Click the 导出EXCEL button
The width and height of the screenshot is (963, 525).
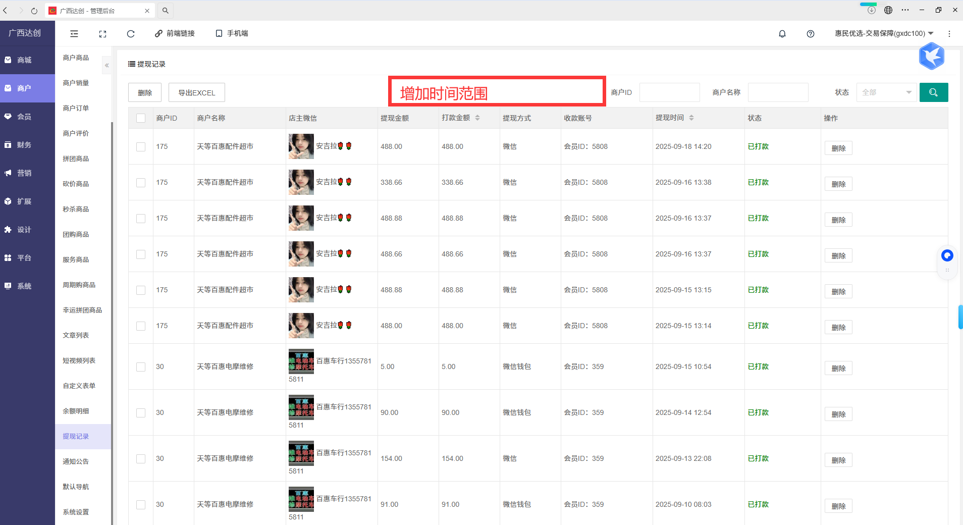(196, 93)
